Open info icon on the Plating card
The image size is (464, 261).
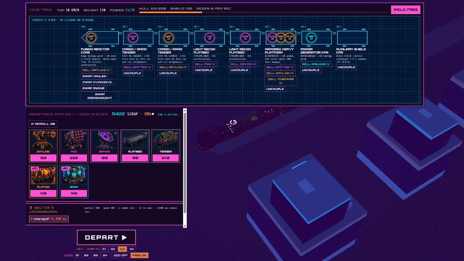click(54, 169)
